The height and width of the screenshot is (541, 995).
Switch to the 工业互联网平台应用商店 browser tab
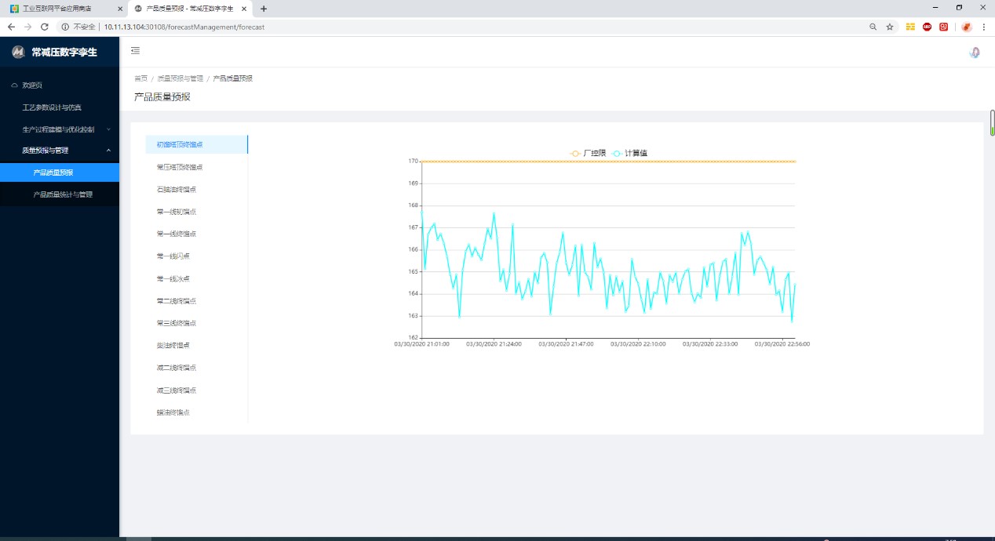pos(64,9)
